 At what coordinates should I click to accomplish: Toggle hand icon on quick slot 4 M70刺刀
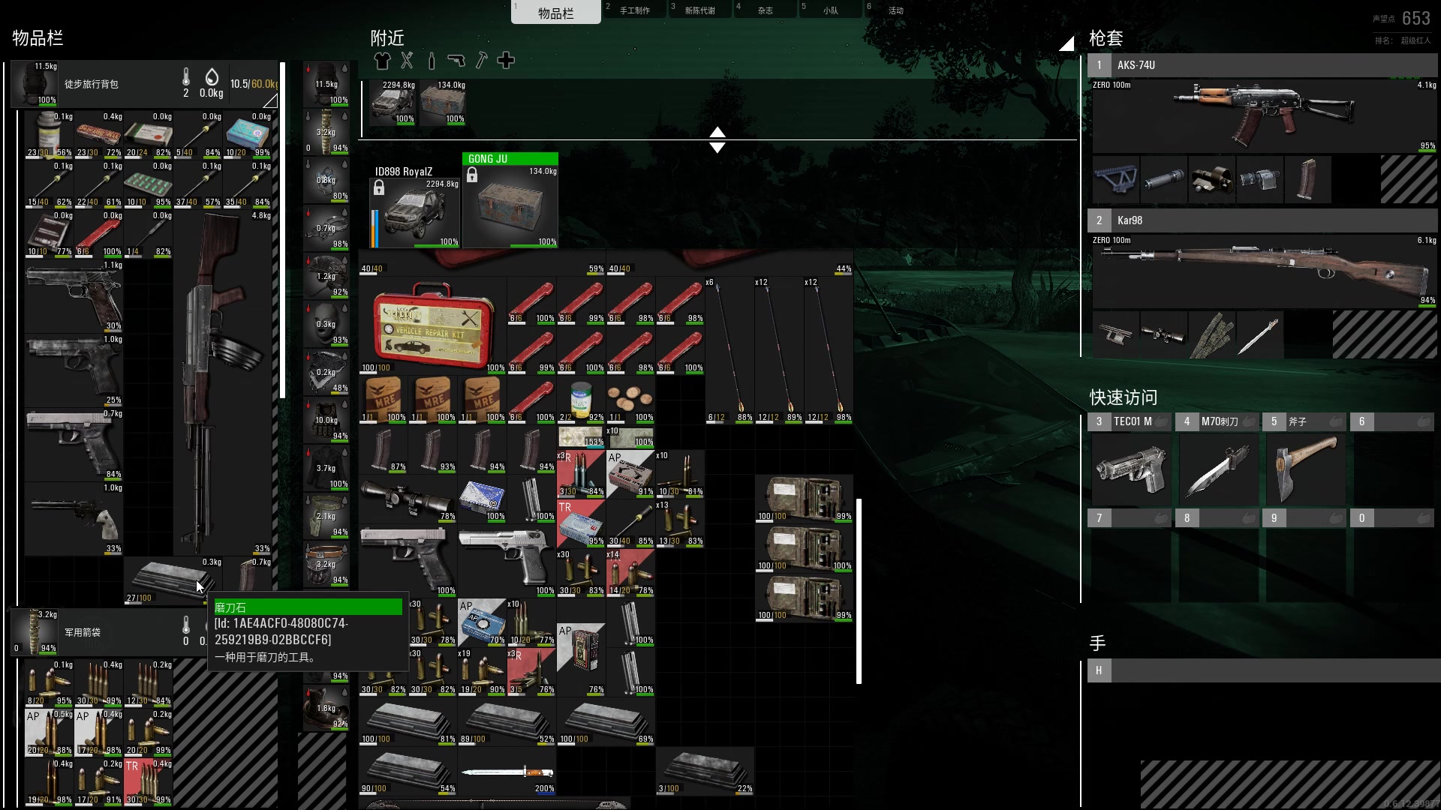tap(1249, 421)
